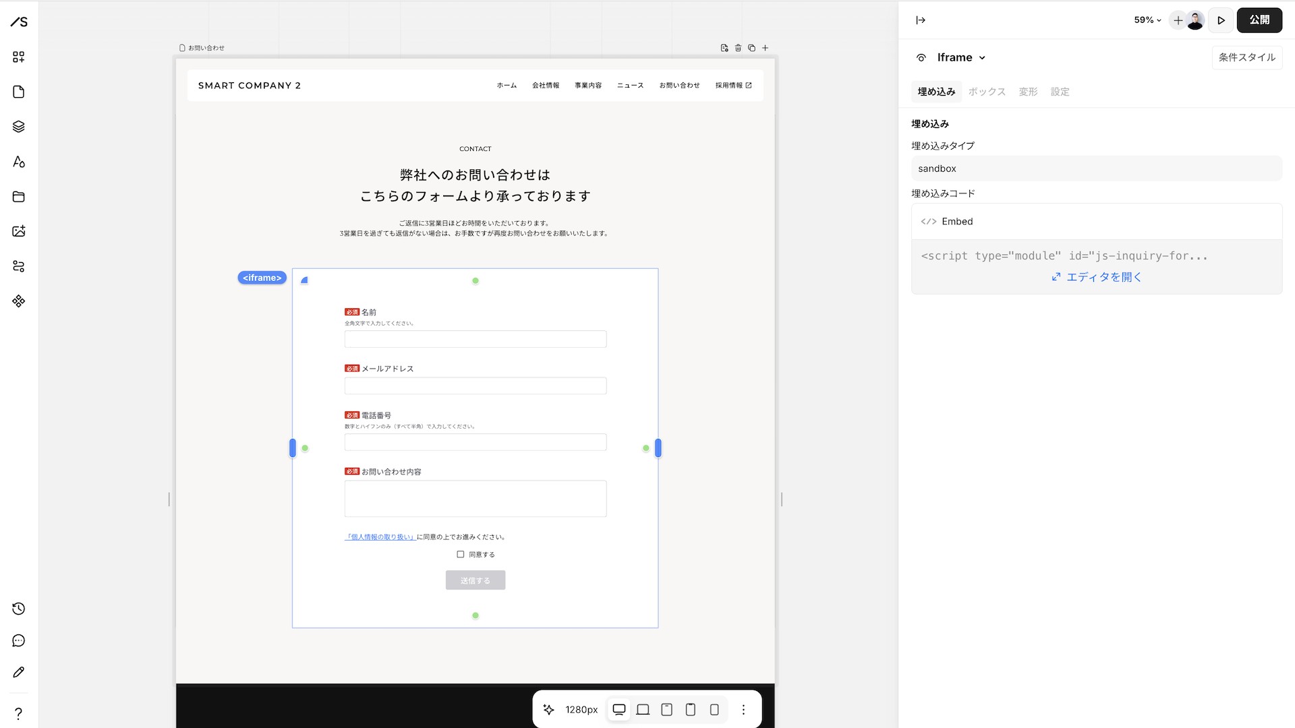Click ニュース in the site navigation
1295x728 pixels.
tap(631, 86)
